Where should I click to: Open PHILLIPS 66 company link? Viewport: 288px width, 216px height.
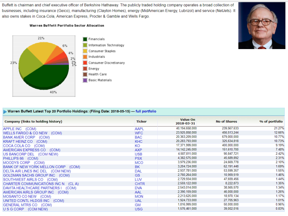(20, 158)
